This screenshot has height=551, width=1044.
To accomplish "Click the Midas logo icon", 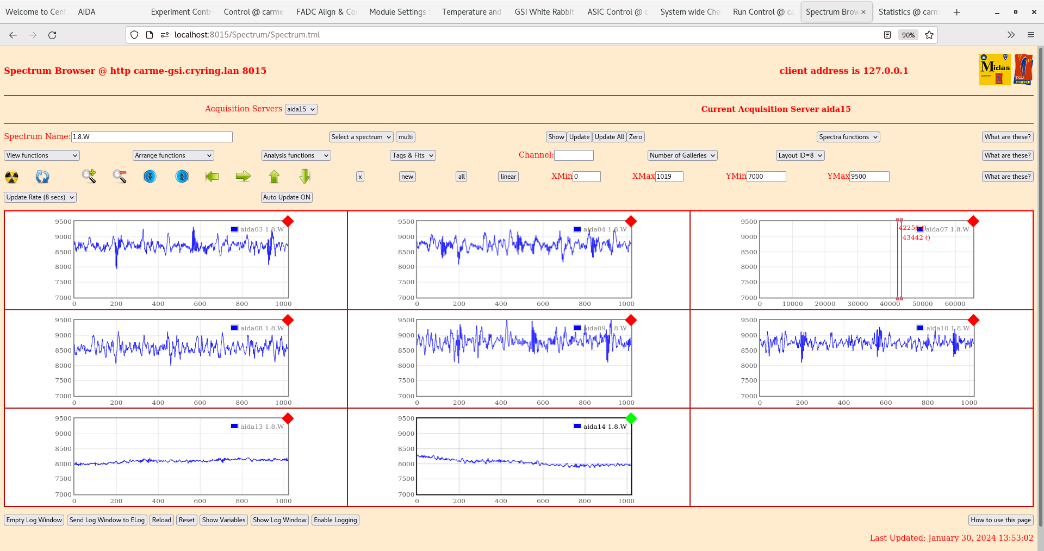I will pyautogui.click(x=994, y=70).
